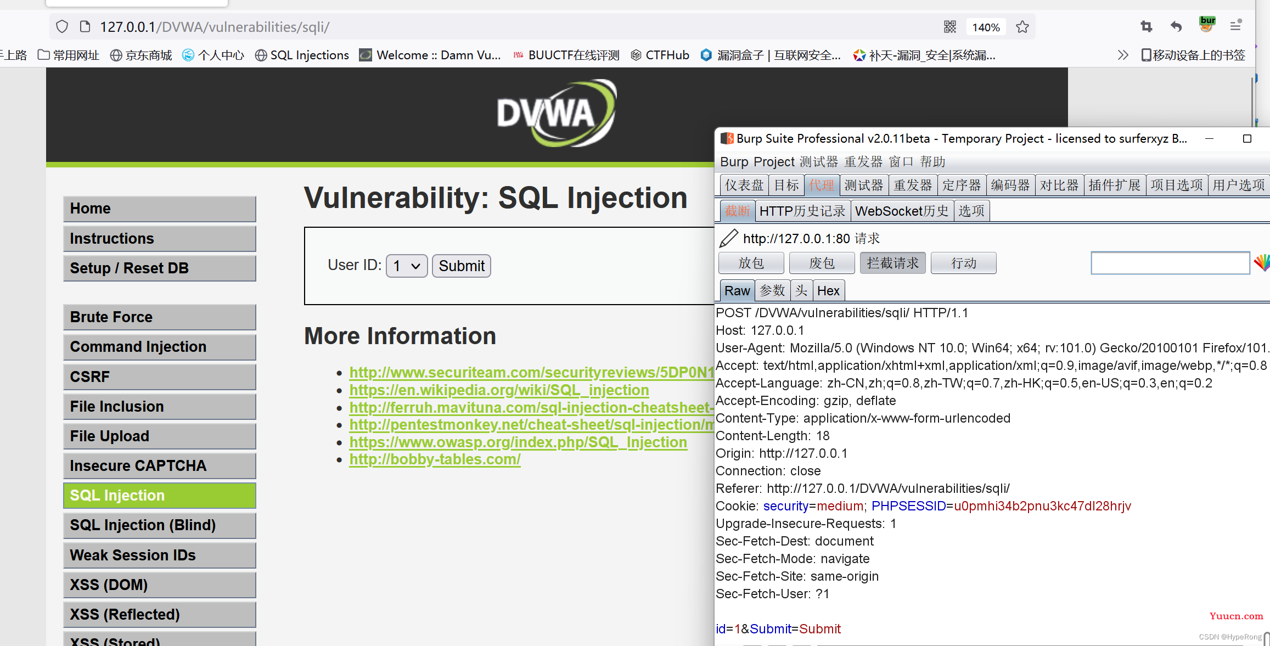Click the Burp pencil edit target icon

(728, 238)
